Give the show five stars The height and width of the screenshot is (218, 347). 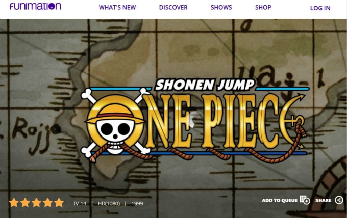point(59,203)
